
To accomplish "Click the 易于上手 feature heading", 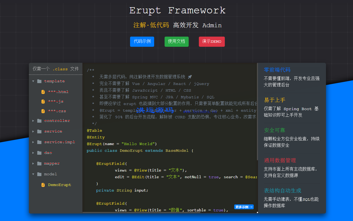I will coord(275,100).
